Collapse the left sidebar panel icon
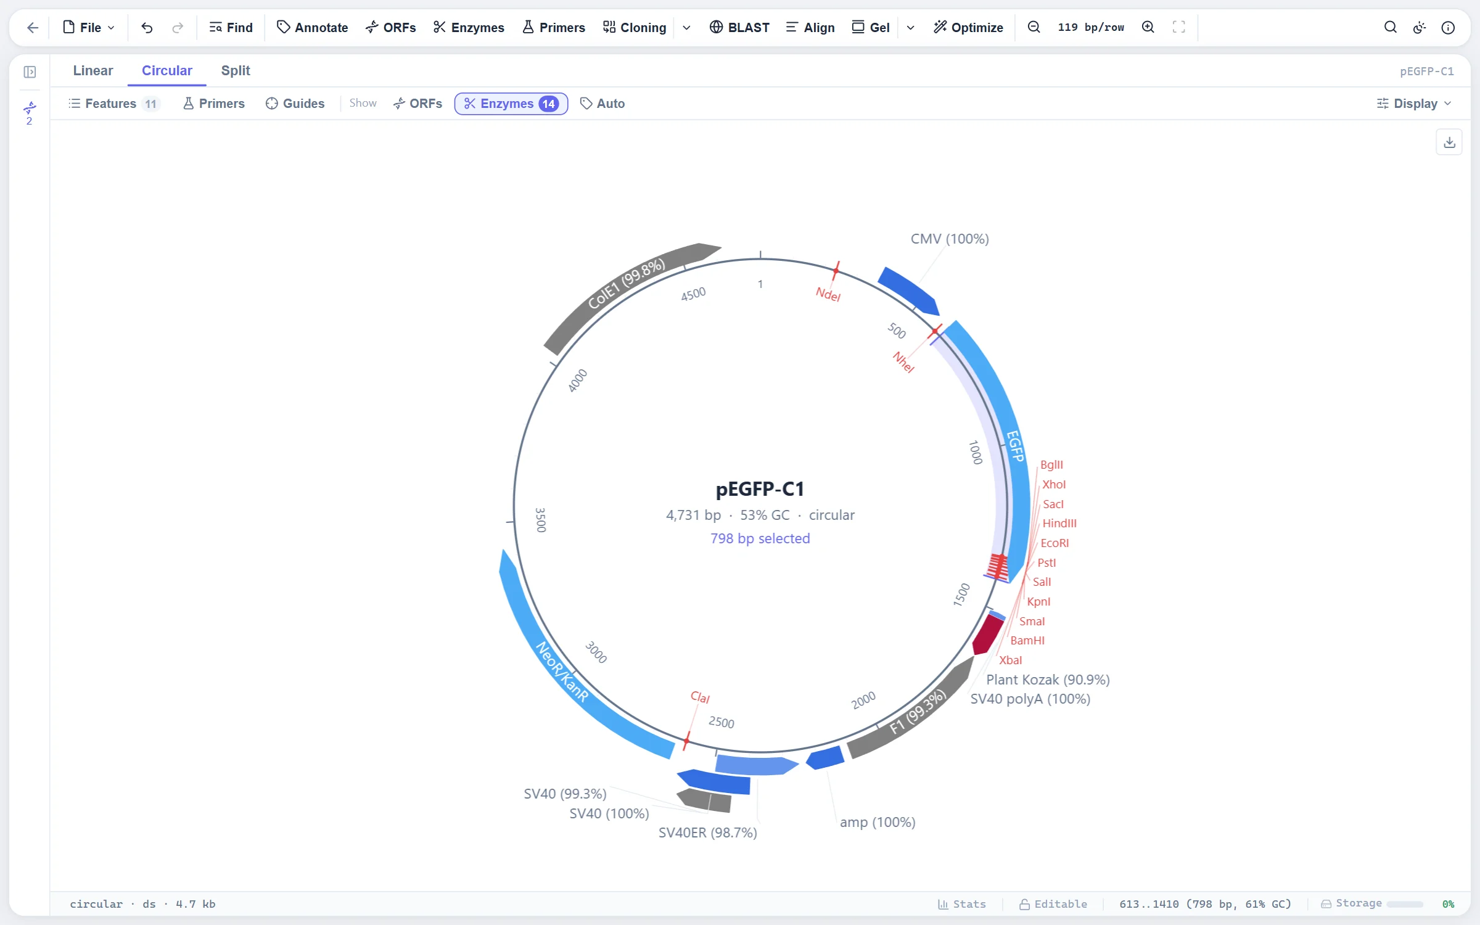Viewport: 1480px width, 925px height. click(x=30, y=72)
